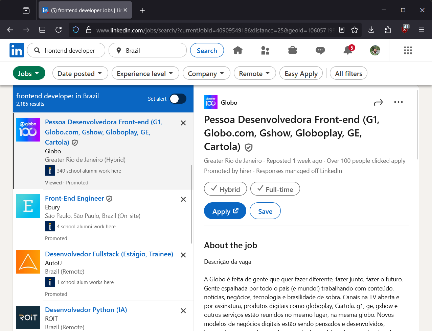The width and height of the screenshot is (432, 331).
Task: Open the apps grid icon
Action: pos(408,50)
